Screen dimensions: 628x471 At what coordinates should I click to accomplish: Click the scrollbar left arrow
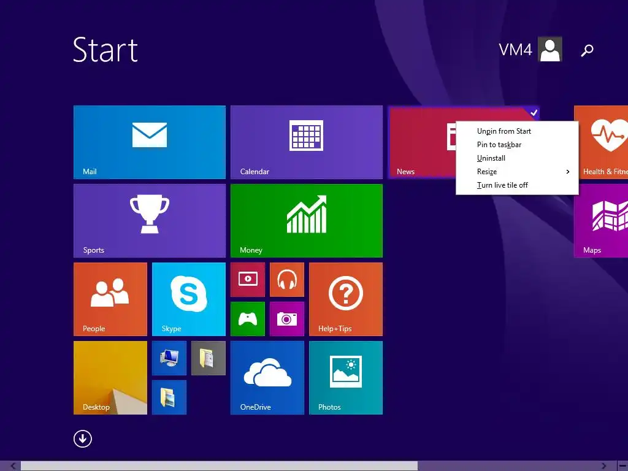click(x=13, y=466)
